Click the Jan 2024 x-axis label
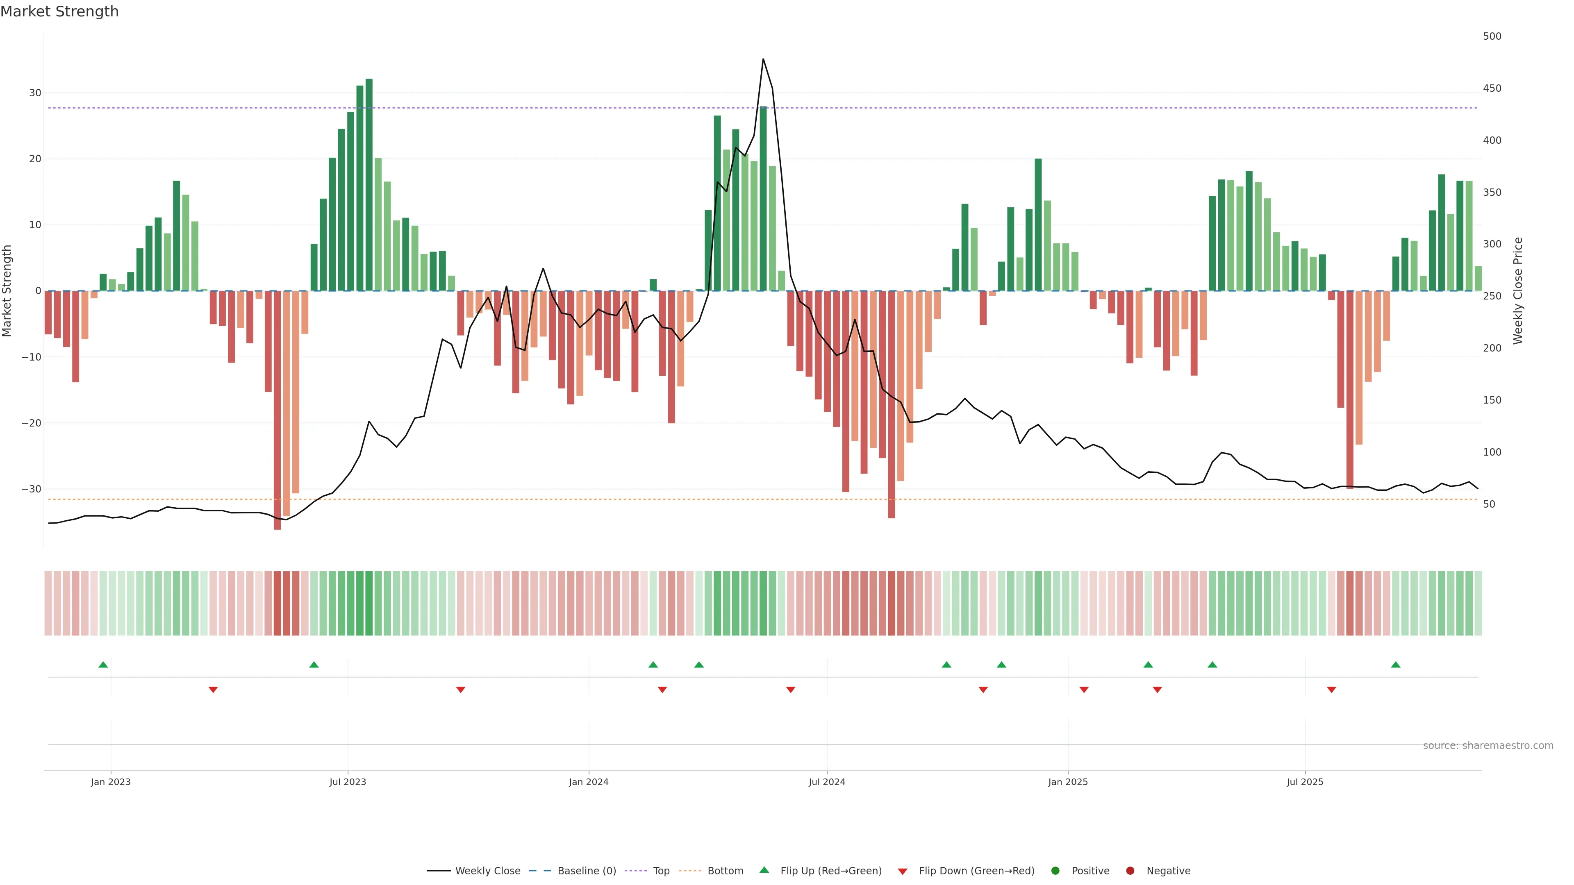Viewport: 1574px width, 885px height. [x=589, y=782]
